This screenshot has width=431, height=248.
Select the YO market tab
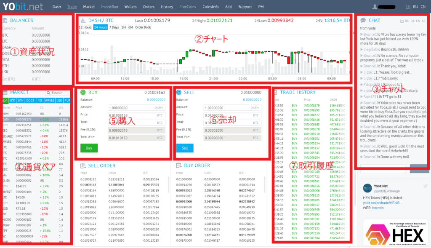(x=40, y=101)
